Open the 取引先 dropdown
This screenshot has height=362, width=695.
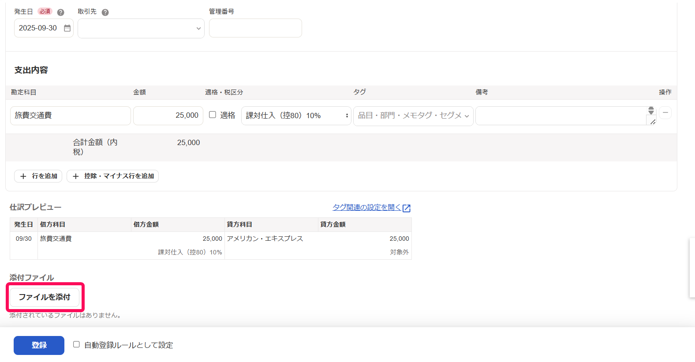pyautogui.click(x=141, y=28)
